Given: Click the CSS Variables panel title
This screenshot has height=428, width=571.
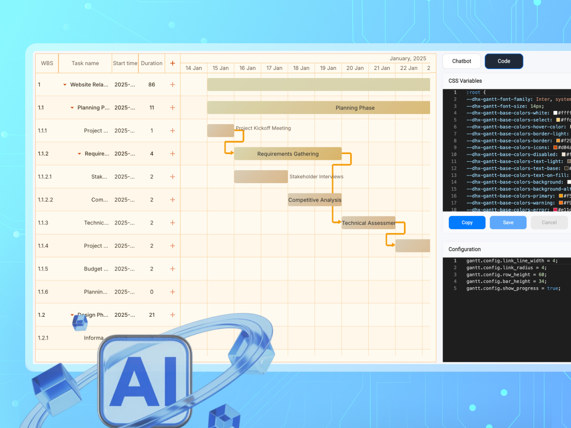Looking at the screenshot, I should (x=465, y=81).
